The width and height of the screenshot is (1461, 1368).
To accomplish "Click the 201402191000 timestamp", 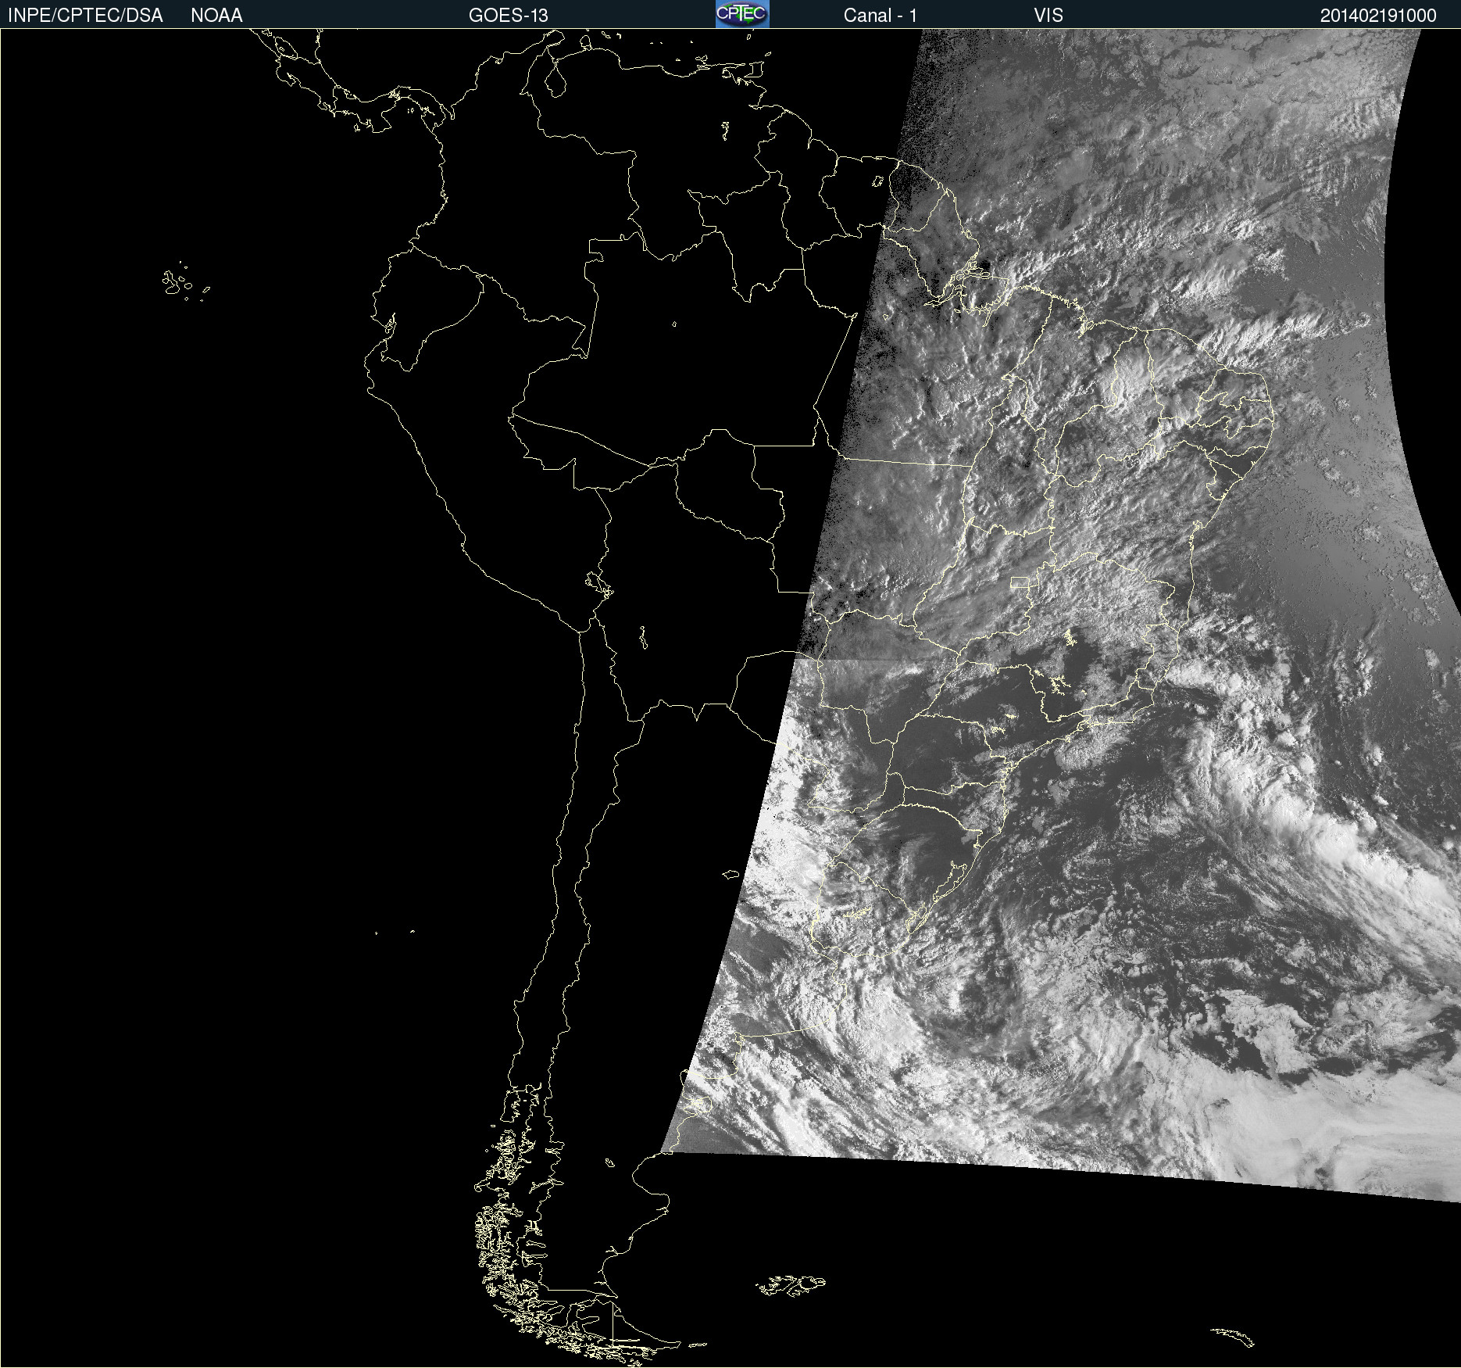I will pyautogui.click(x=1378, y=16).
